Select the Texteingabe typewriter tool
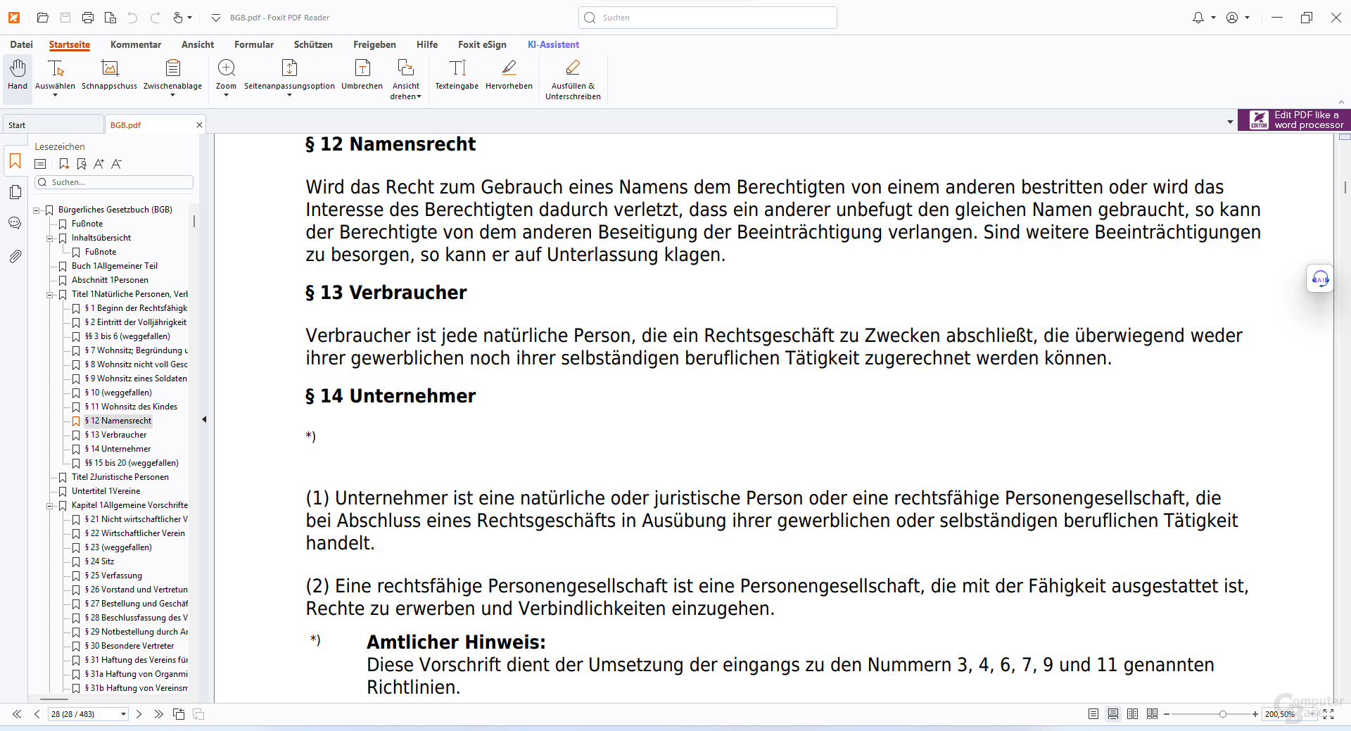This screenshot has height=731, width=1351. tap(457, 75)
